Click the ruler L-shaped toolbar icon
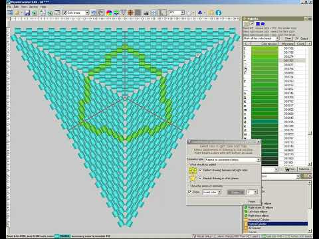This screenshot has height=239, width=319. point(162,13)
